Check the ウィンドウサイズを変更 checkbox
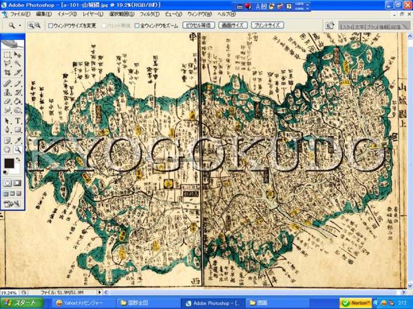This screenshot has height=309, width=413. [x=50, y=26]
